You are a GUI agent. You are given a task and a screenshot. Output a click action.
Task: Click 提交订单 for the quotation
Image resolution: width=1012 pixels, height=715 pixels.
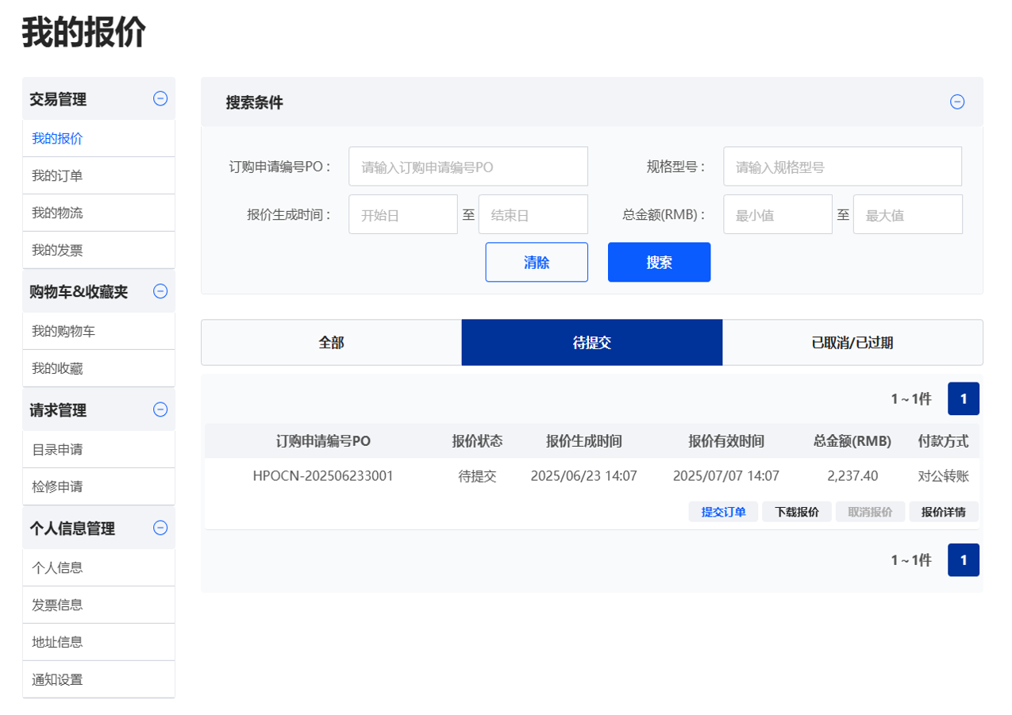[723, 512]
